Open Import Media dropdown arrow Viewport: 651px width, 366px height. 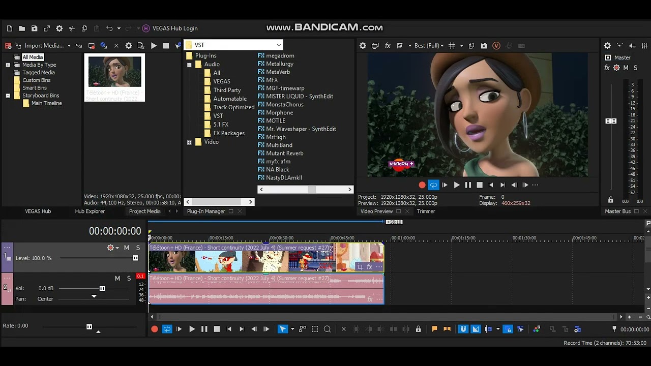coord(69,46)
